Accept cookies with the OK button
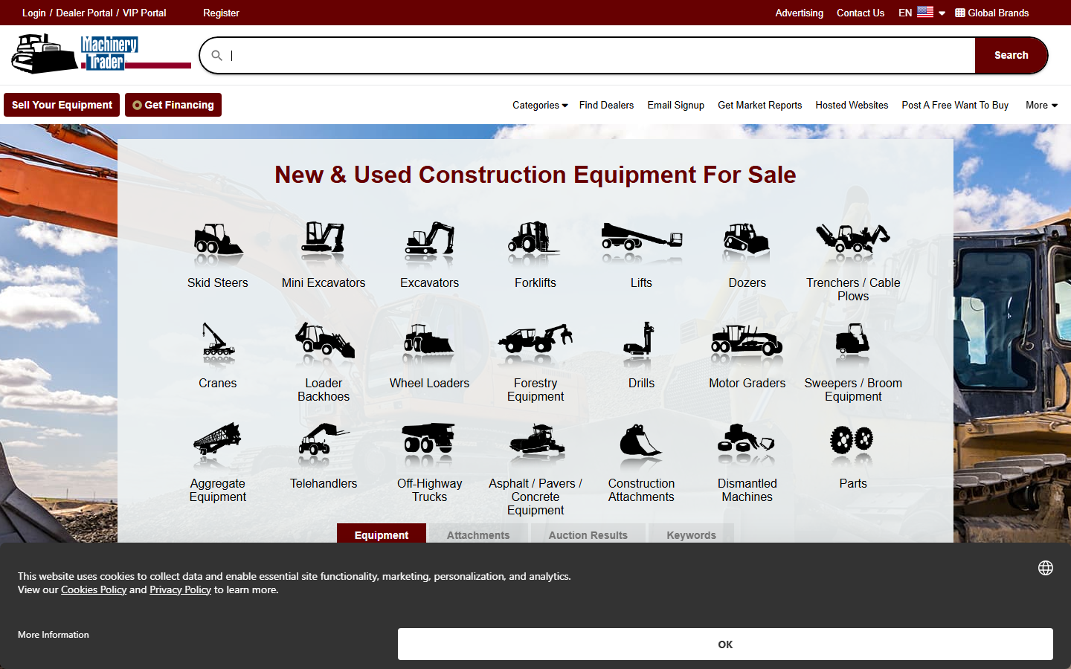Screen dimensions: 1071x669 [725, 644]
